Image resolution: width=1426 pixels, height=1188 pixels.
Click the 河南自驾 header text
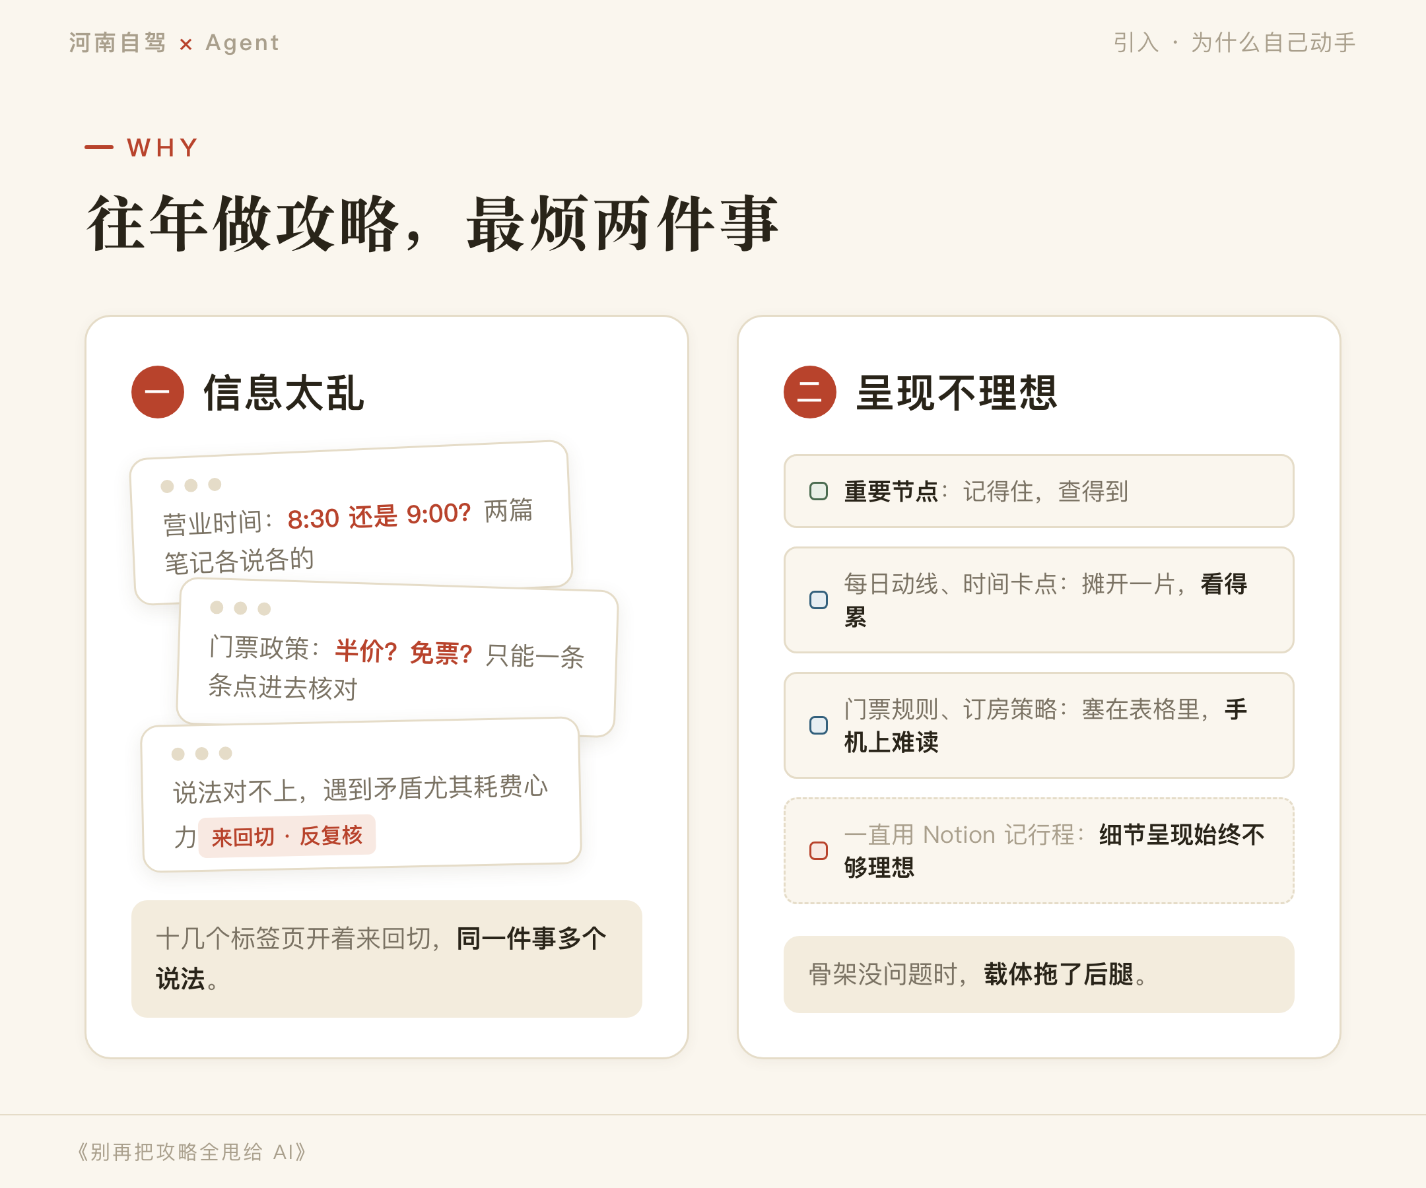click(x=118, y=43)
